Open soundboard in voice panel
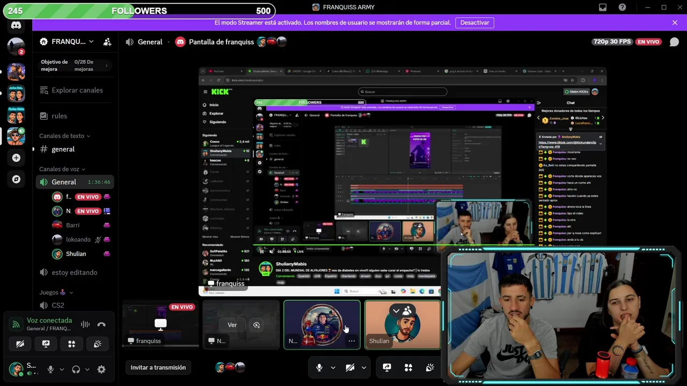This screenshot has height=386, width=687. pos(97,344)
